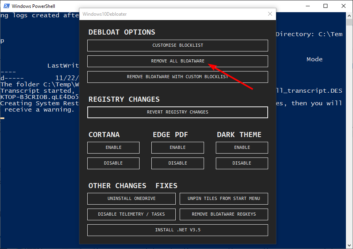The height and width of the screenshot is (249, 353).
Task: Unpin Tiles From Start Menu
Action: tap(224, 199)
